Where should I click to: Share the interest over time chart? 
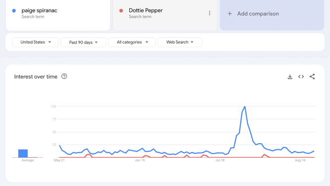pyautogui.click(x=312, y=77)
